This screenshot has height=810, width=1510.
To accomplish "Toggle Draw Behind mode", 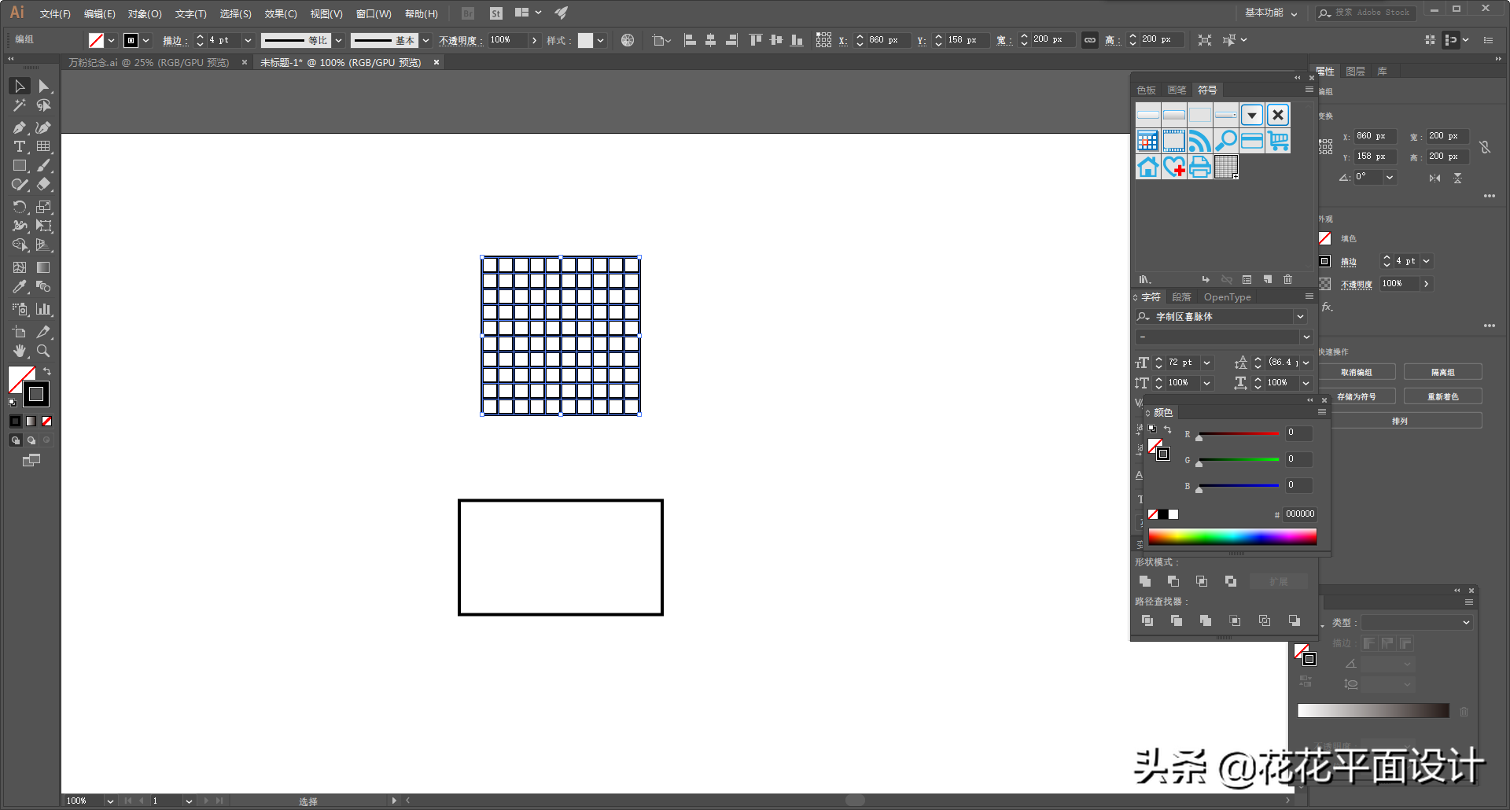I will click(31, 440).
